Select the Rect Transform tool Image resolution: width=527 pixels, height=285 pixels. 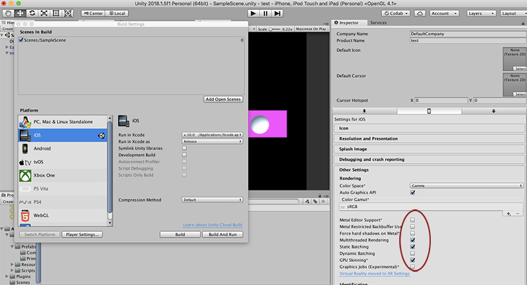point(56,13)
